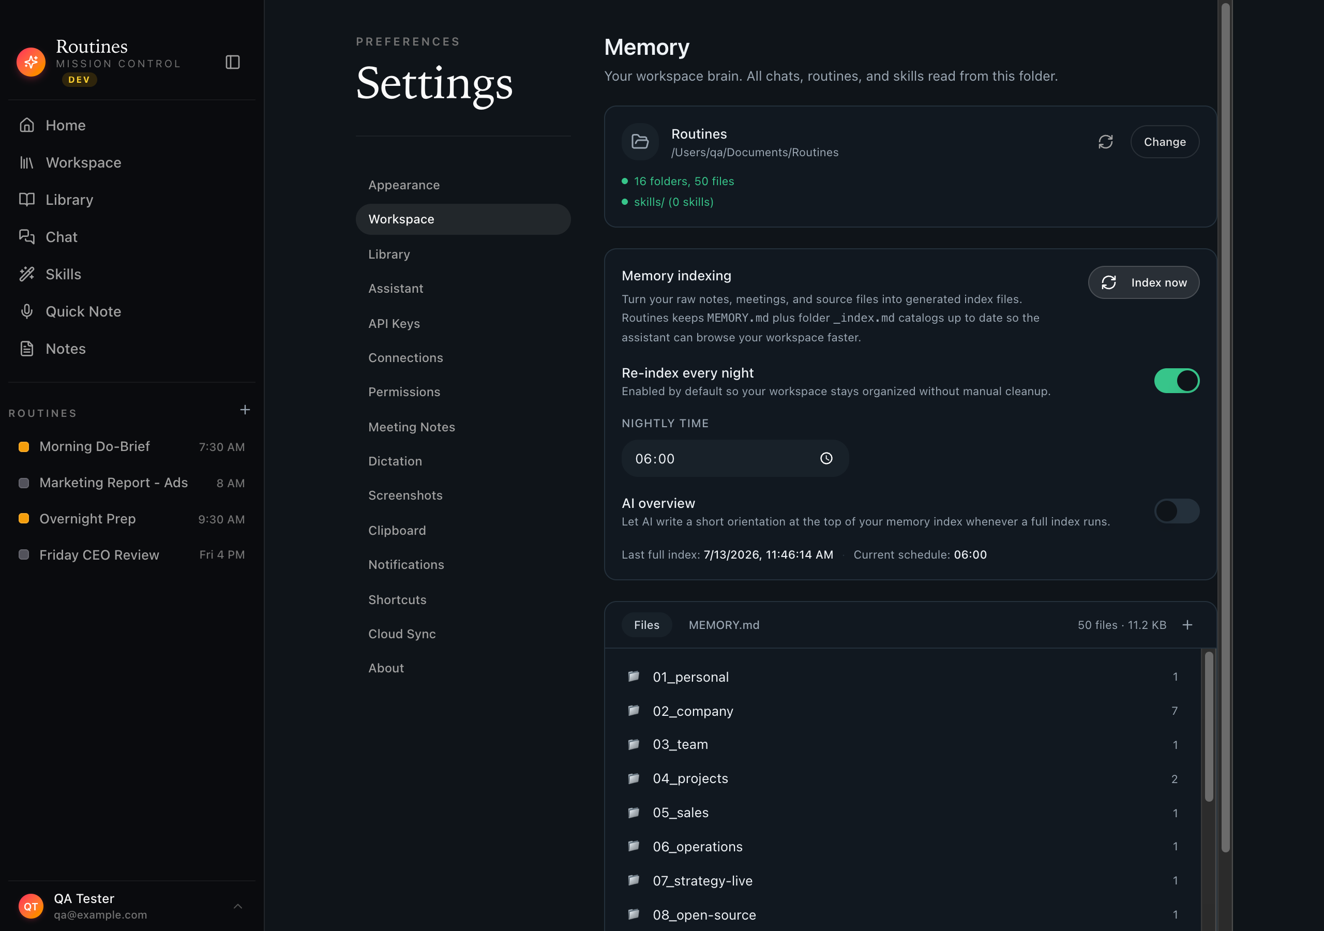The height and width of the screenshot is (931, 1324).
Task: Click the main settings page scrollbar
Action: coord(1225,427)
